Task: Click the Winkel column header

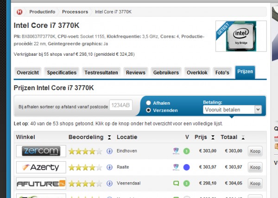Action: [25, 137]
